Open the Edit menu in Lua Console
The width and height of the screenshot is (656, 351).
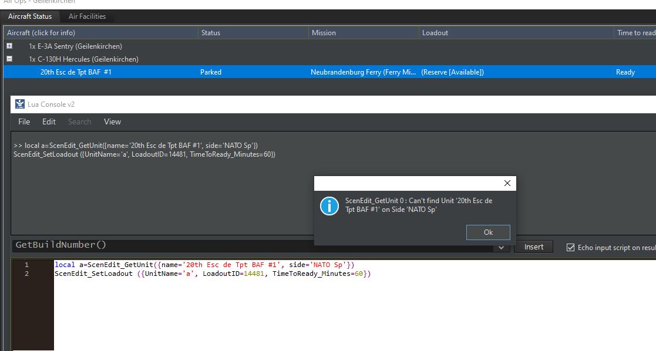[x=49, y=122]
